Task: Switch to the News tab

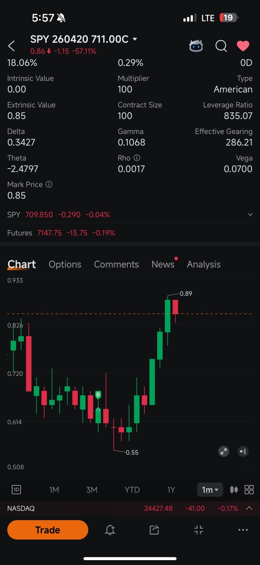Action: 163,264
